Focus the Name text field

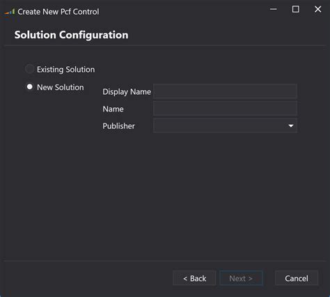pyautogui.click(x=225, y=109)
